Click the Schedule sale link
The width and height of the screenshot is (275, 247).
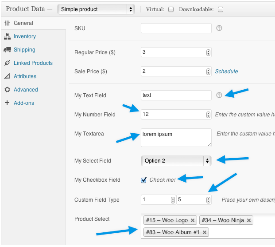click(x=226, y=72)
